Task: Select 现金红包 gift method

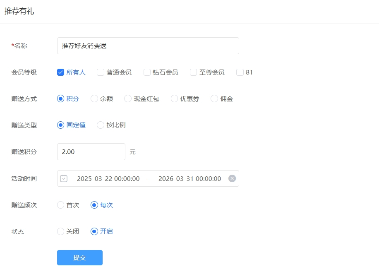Action: 127,99
